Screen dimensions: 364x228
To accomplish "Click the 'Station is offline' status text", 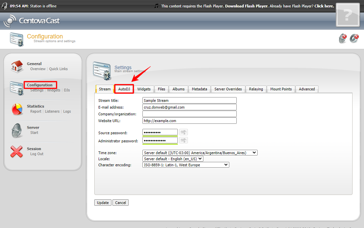I will tap(43, 6).
